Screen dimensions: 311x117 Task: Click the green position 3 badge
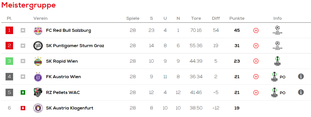(9, 61)
